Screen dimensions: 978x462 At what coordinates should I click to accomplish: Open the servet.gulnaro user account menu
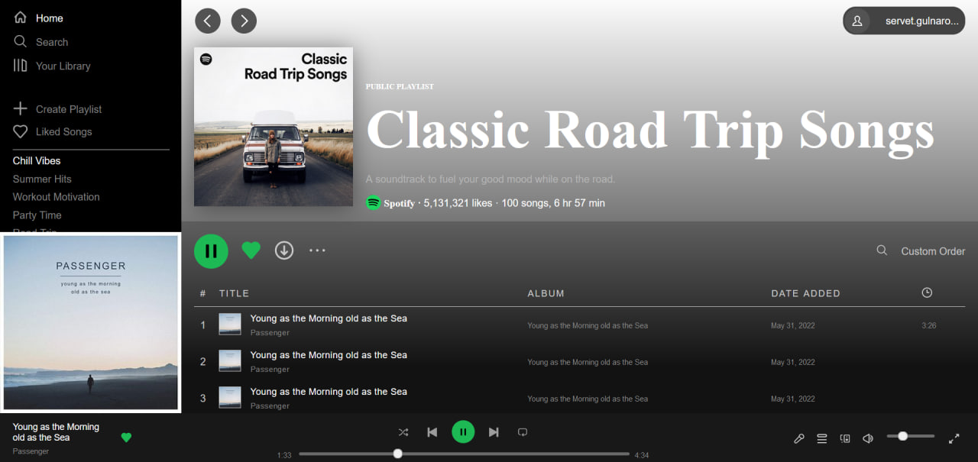click(x=904, y=21)
